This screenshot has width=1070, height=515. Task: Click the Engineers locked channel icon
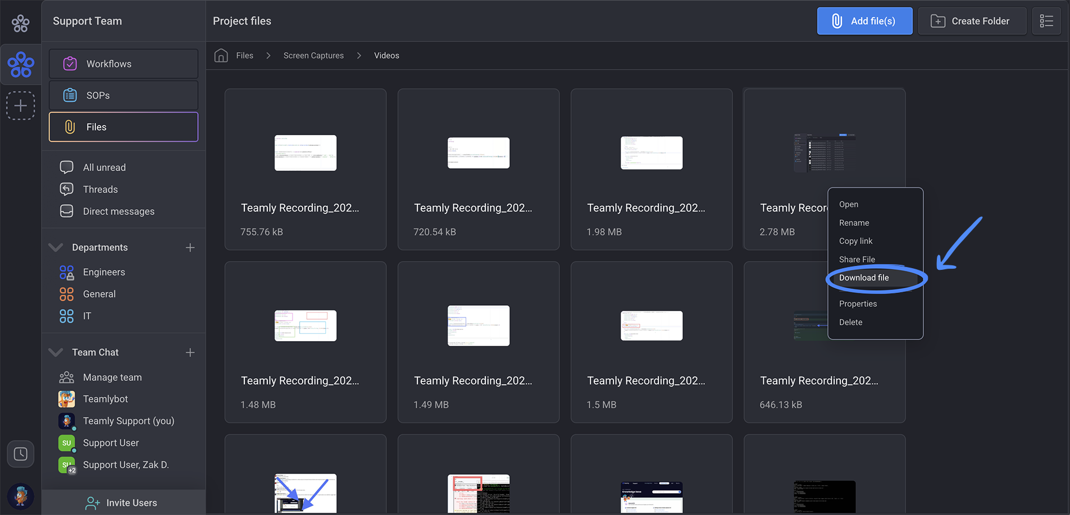[x=67, y=272]
